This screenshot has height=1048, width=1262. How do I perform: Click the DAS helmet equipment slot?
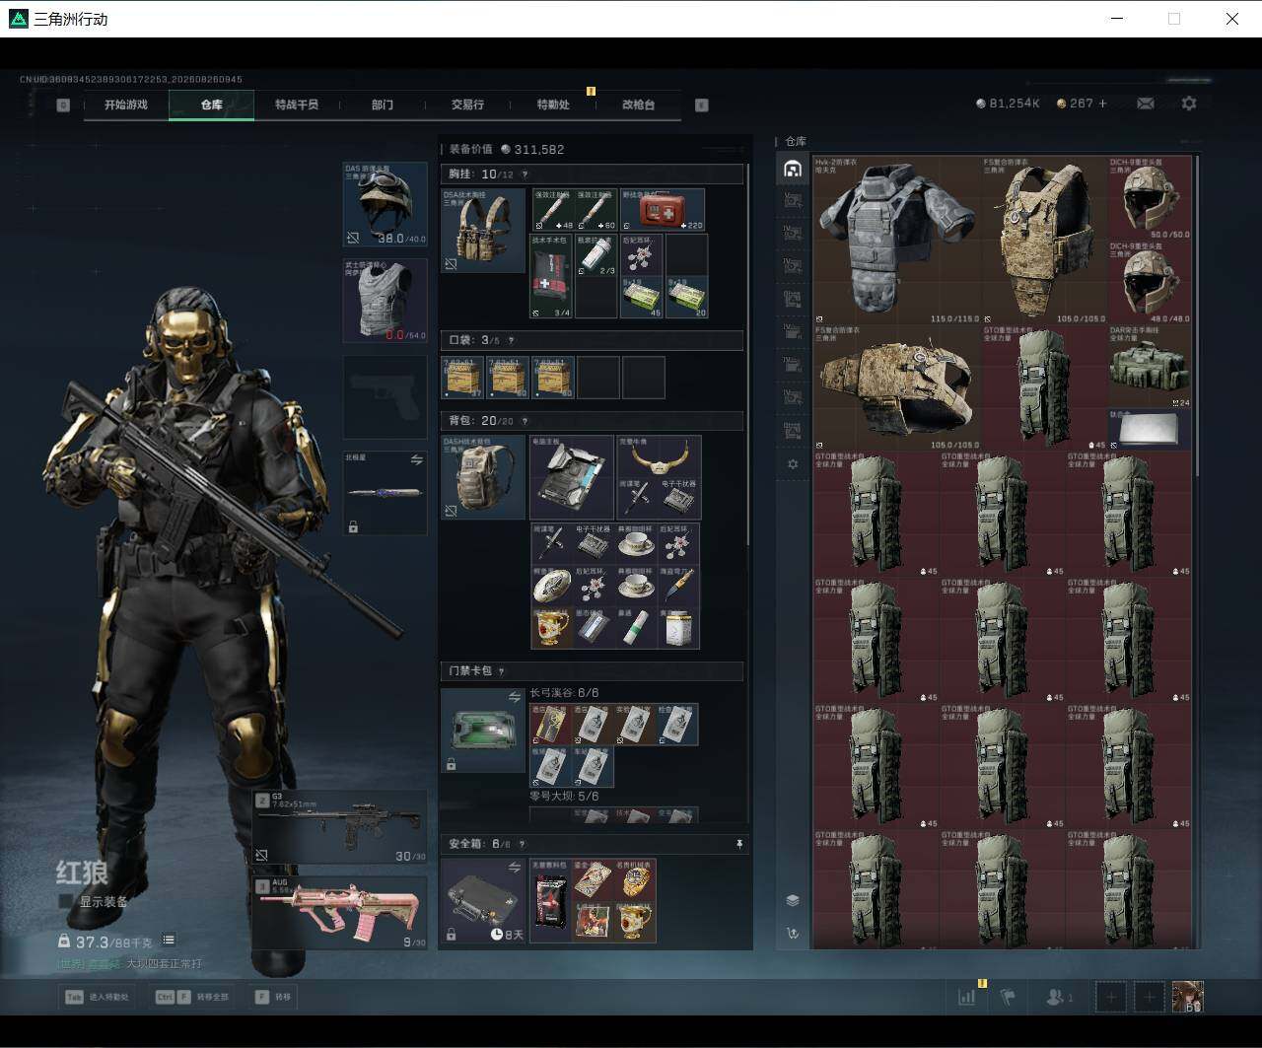[x=385, y=204]
